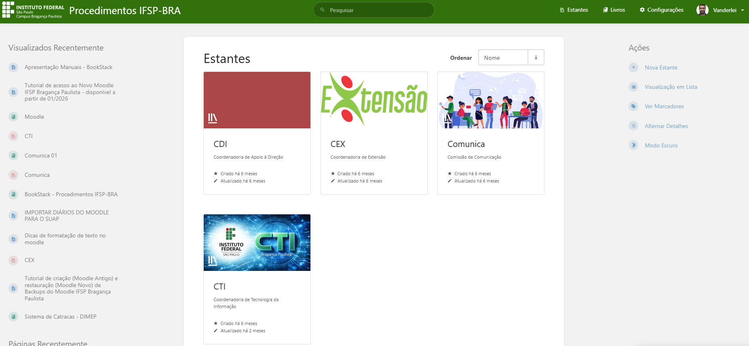
Task: Click the Instituto Federal logo in header
Action: pyautogui.click(x=33, y=10)
